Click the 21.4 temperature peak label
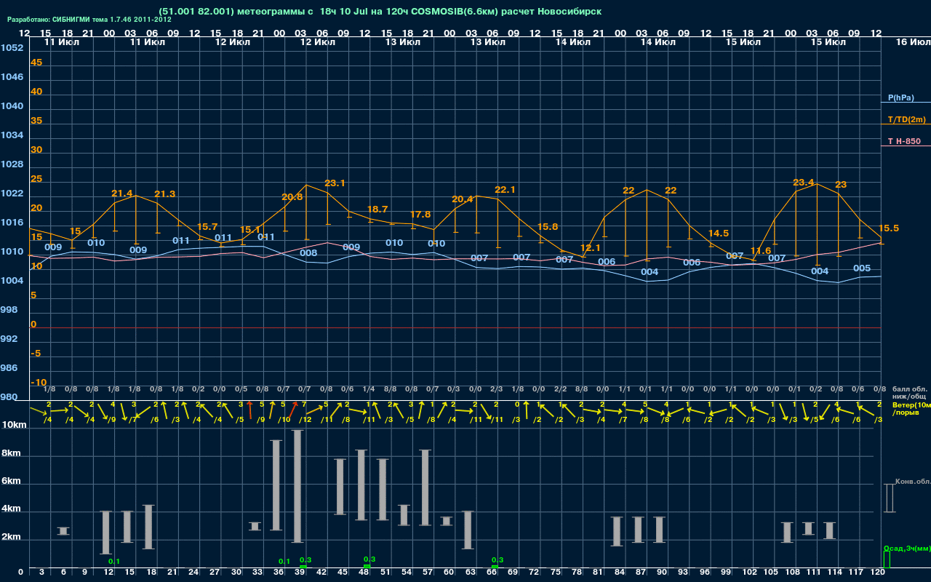This screenshot has width=931, height=582. 122,194
